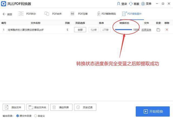Open the PDF合并 merge tool

53,14
